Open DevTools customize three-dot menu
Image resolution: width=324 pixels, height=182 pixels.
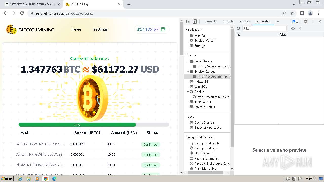[313, 21]
